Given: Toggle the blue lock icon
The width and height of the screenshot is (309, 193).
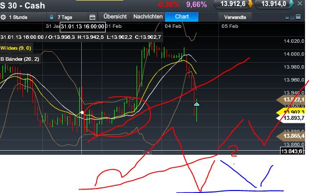Looking at the screenshot, I should [51, 17].
